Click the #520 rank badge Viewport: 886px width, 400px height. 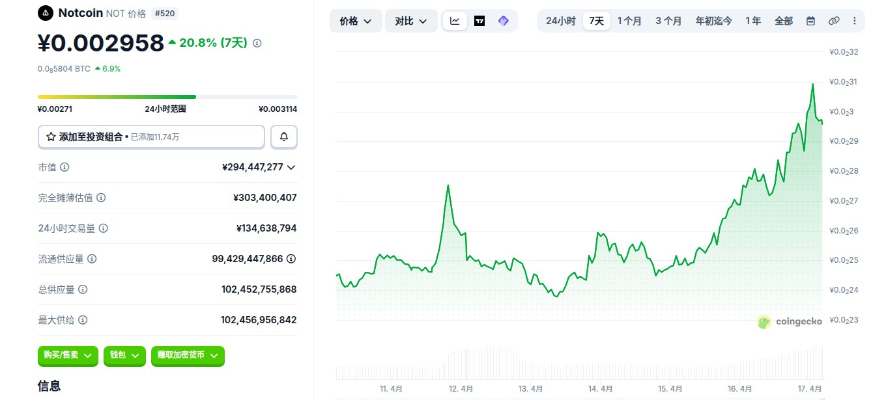[x=165, y=13]
